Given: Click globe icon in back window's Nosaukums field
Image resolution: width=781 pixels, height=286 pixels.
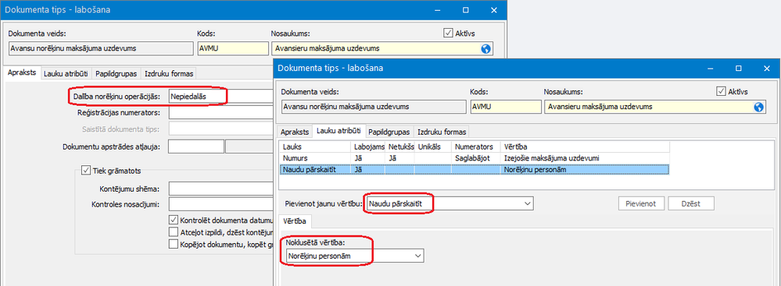Looking at the screenshot, I should [486, 48].
